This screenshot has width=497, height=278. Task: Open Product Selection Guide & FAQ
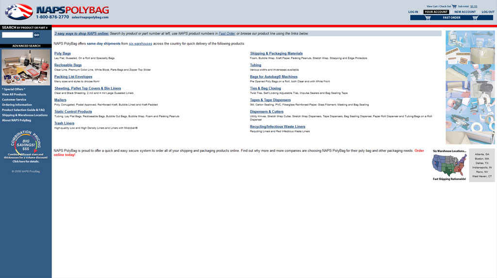pyautogui.click(x=23, y=110)
